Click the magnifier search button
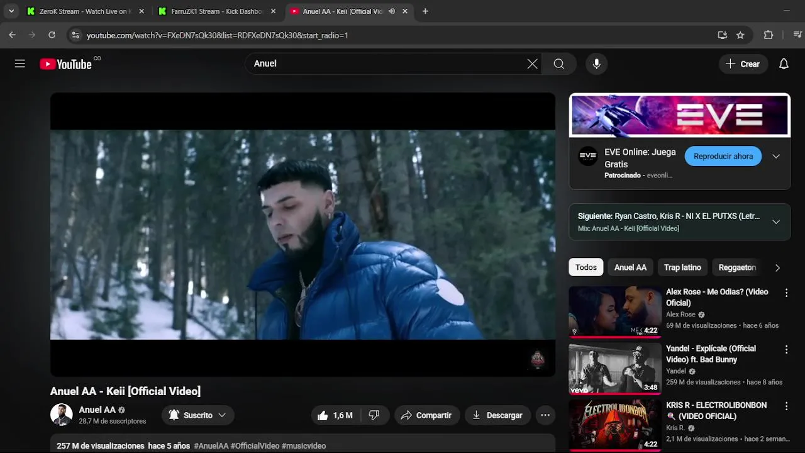Screen dimensions: 805x453 click(x=559, y=64)
